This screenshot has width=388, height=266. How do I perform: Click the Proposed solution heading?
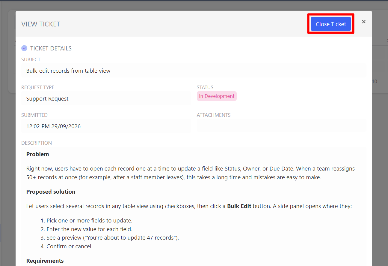pyautogui.click(x=51, y=192)
